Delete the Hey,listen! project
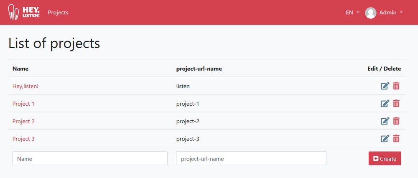Screen dimensions: 418x178 396,86
